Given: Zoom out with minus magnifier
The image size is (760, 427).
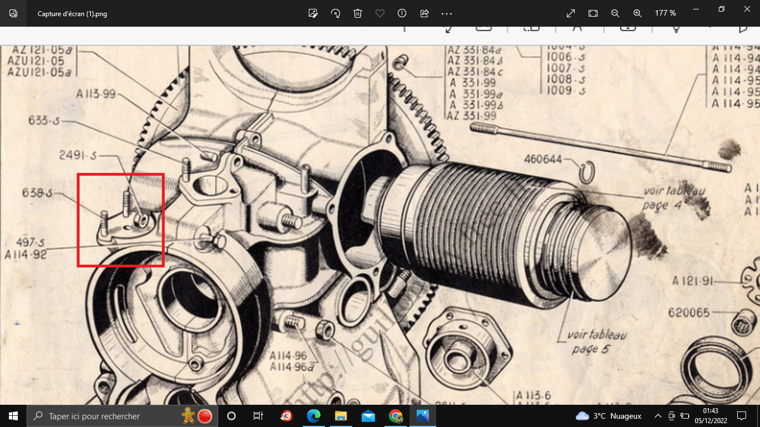Looking at the screenshot, I should click(x=615, y=13).
